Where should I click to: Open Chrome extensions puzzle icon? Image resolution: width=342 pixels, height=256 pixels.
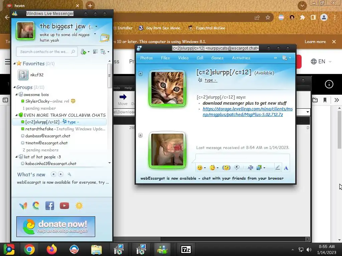302,17
